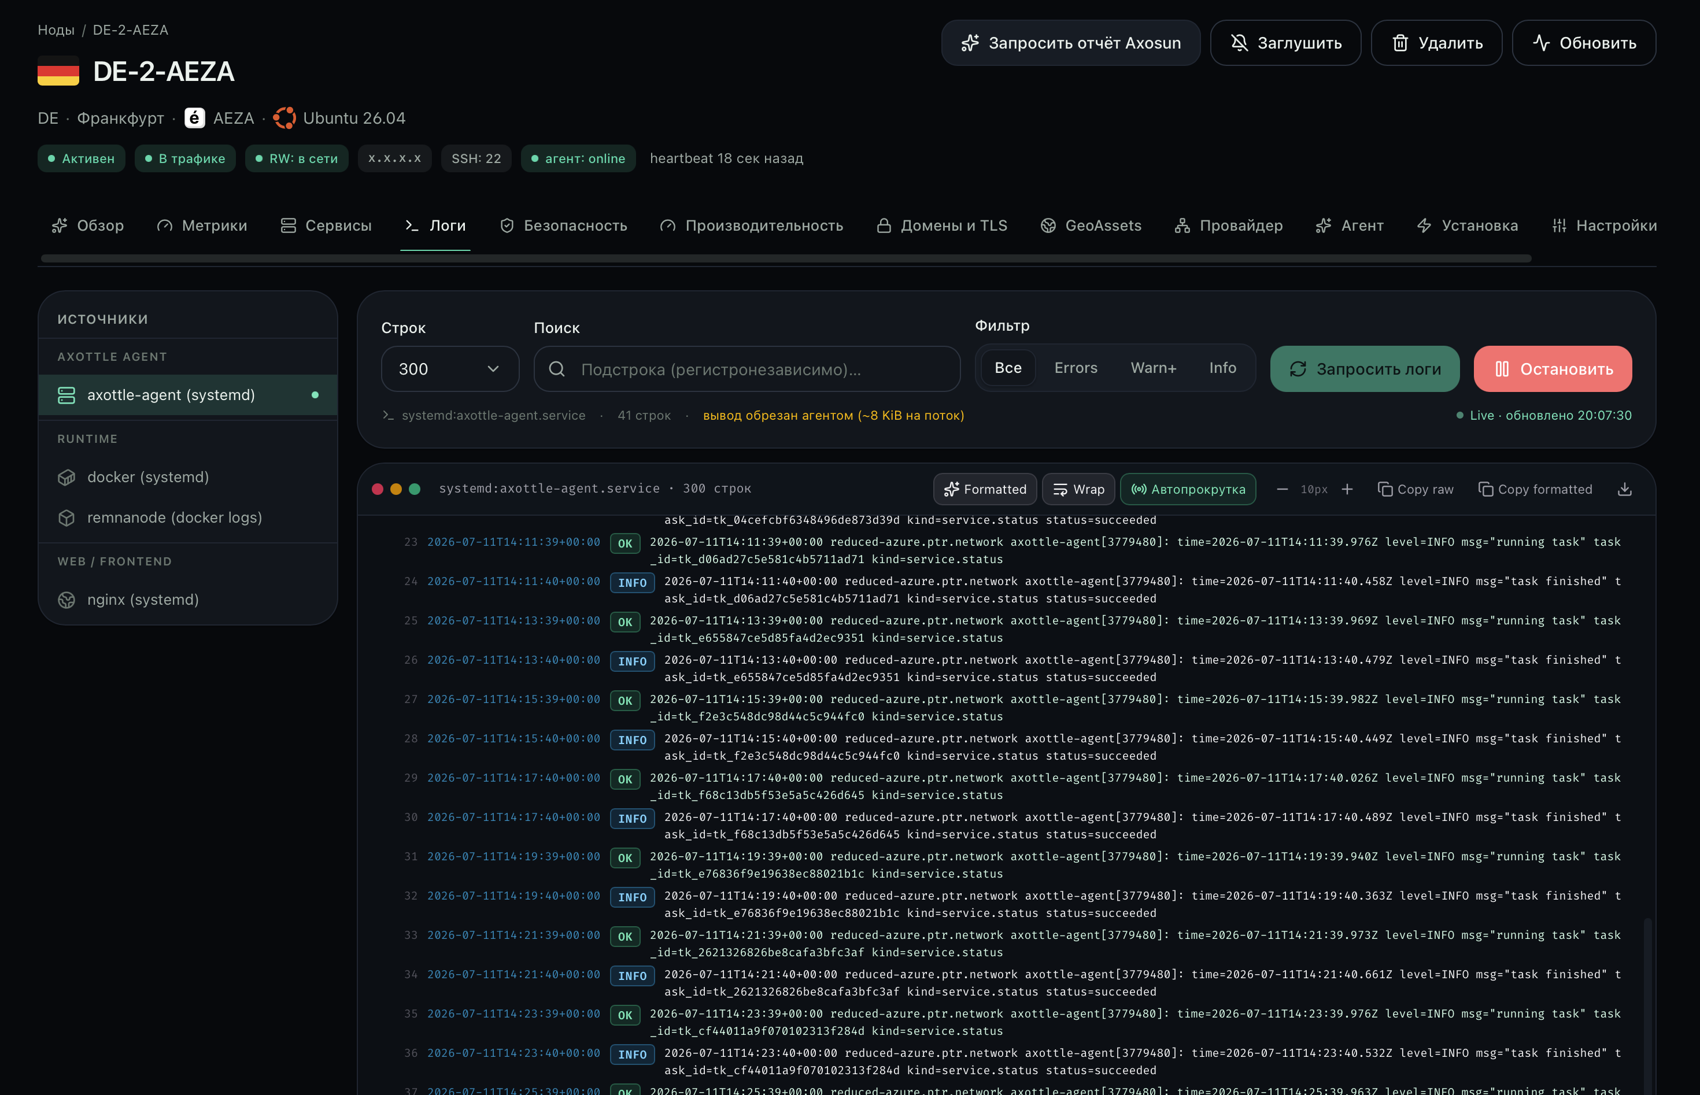
Task: Click the RW: в сети badge
Action: 297,158
